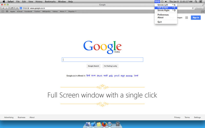Open the Google apps grid icon
Screen dimensions: 205x128
187,18
